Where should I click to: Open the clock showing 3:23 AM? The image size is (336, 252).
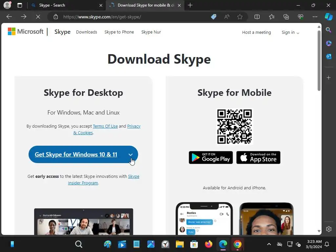pyautogui.click(x=314, y=244)
